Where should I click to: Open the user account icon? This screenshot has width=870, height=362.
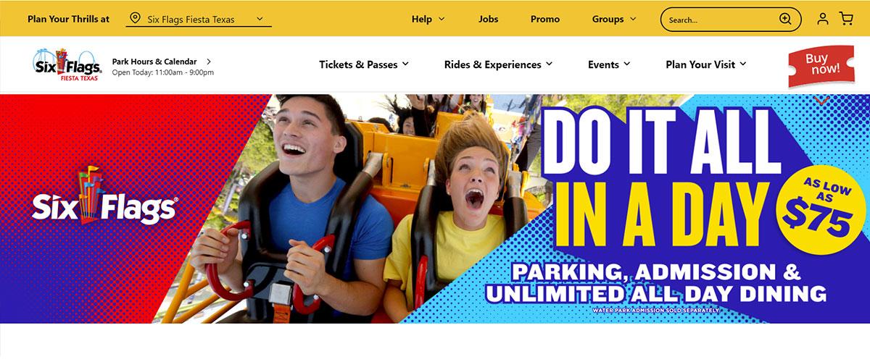pos(822,19)
